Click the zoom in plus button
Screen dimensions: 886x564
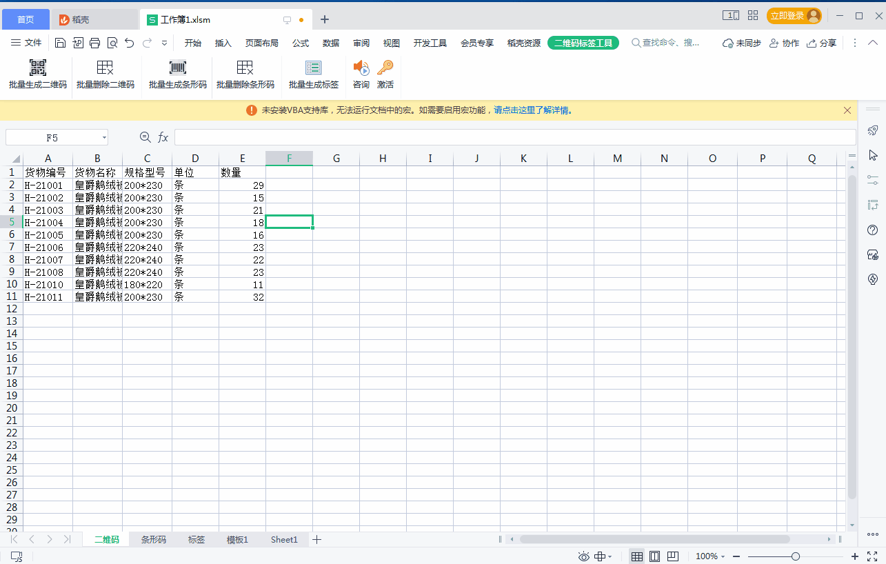(x=855, y=556)
